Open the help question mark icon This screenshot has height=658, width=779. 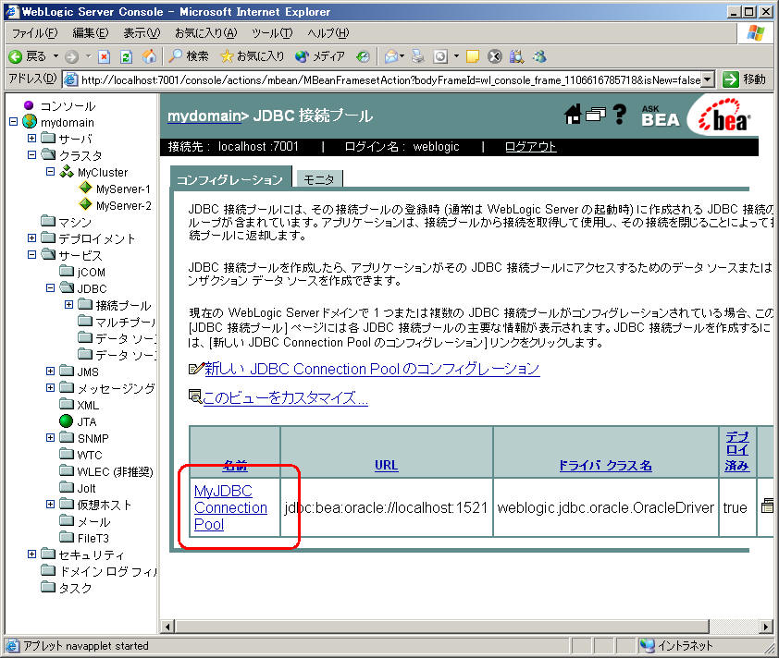point(620,115)
